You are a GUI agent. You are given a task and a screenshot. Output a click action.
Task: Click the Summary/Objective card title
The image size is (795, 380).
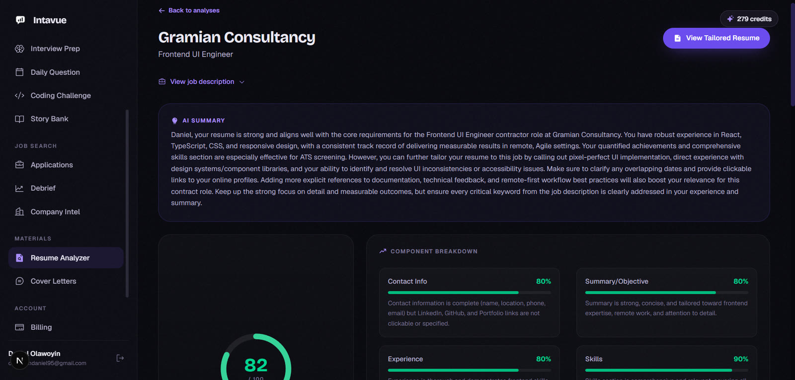click(x=617, y=281)
